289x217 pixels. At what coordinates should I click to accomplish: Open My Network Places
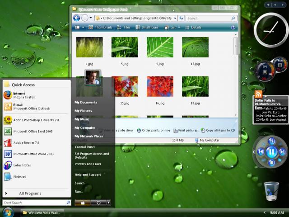tap(89, 137)
